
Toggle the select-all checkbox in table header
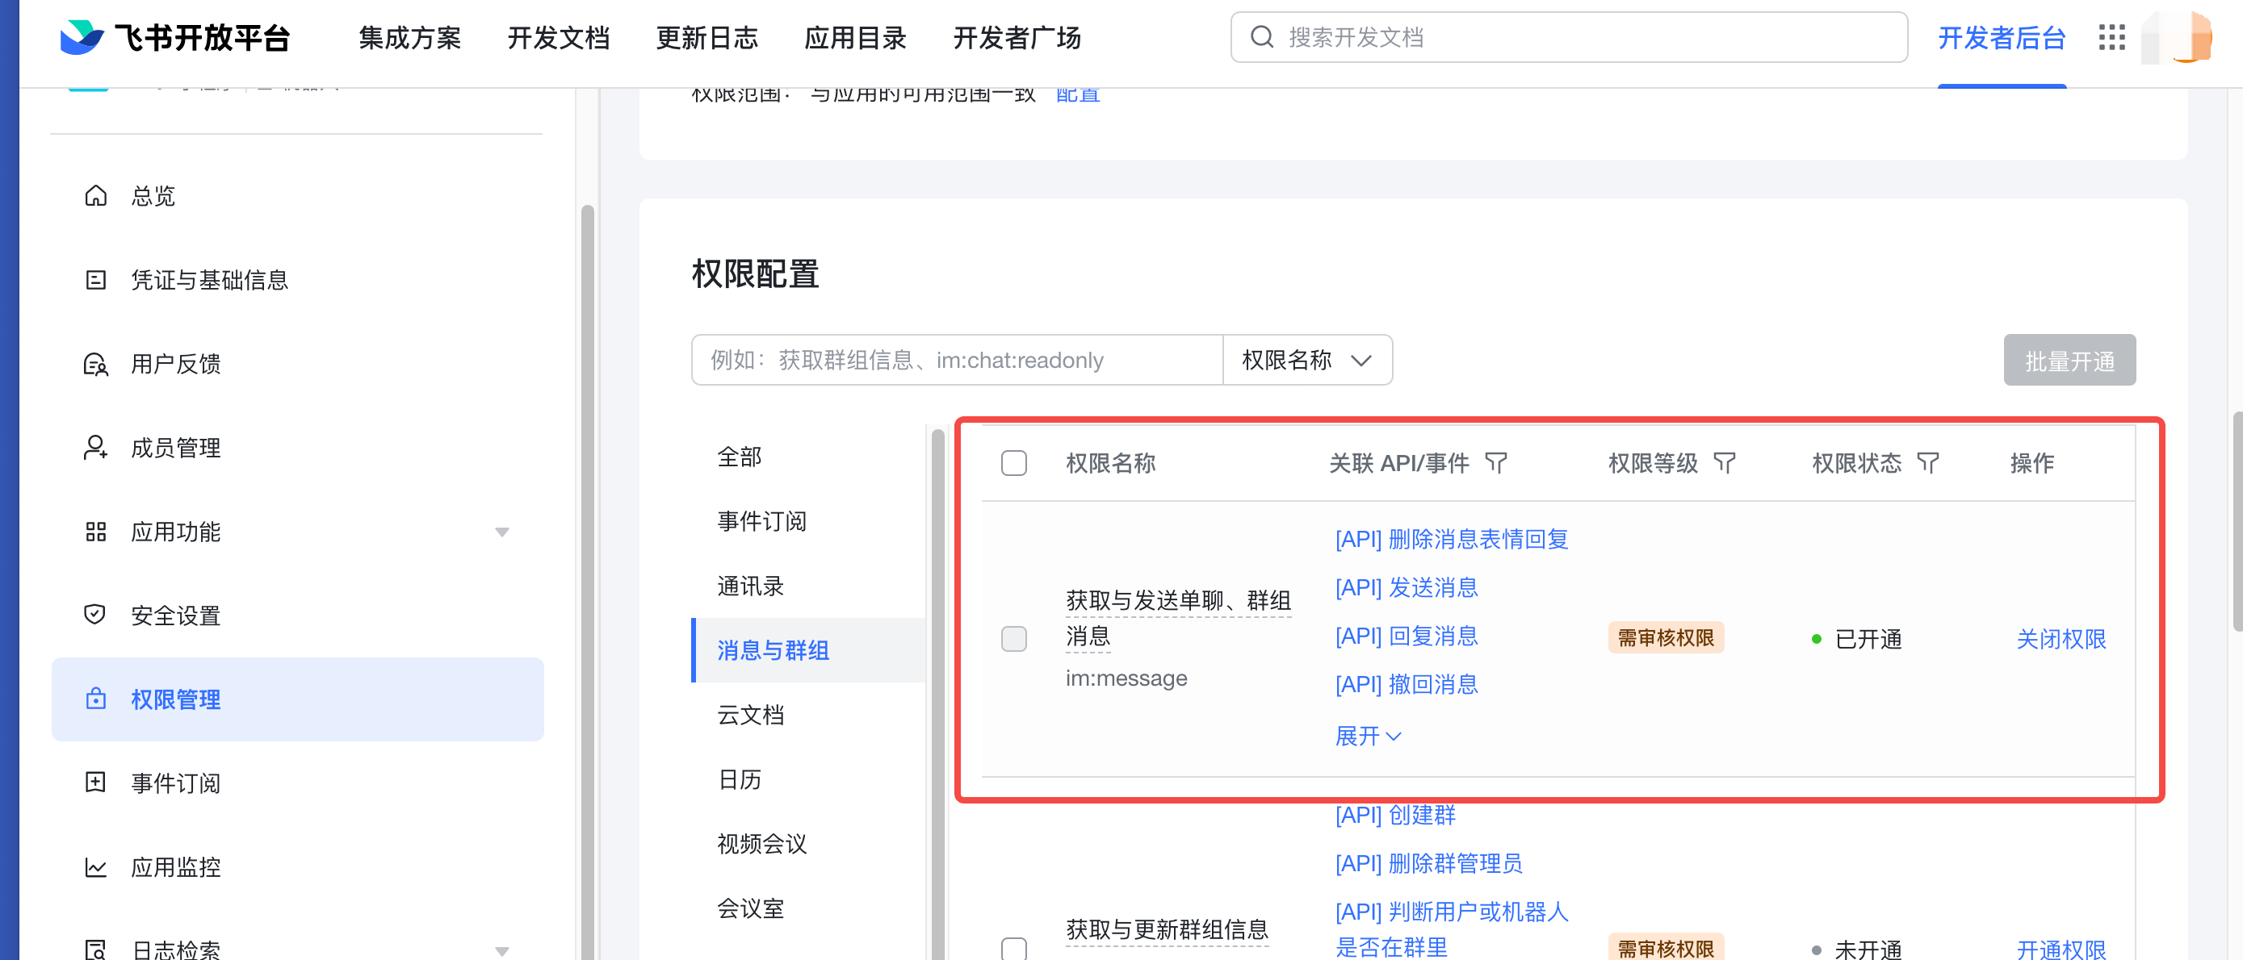click(x=1013, y=463)
